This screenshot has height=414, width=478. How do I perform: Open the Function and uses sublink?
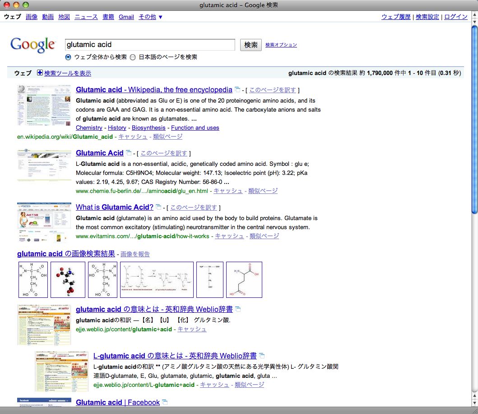195,127
